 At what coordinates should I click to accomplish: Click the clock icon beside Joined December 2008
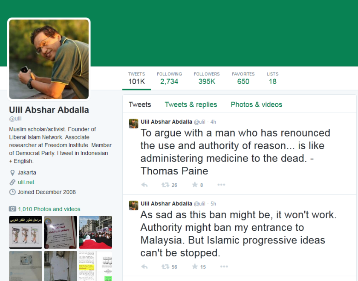tap(12, 192)
